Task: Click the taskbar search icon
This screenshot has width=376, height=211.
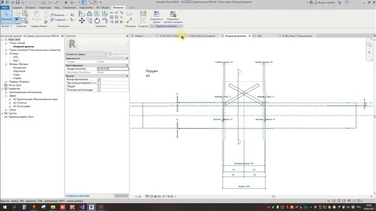Action: (x=14, y=207)
